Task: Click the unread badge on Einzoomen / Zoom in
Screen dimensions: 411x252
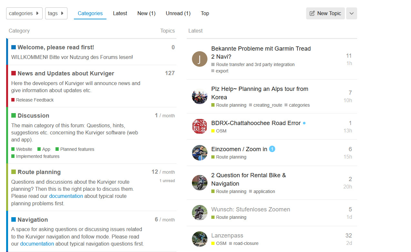Action: (272, 149)
